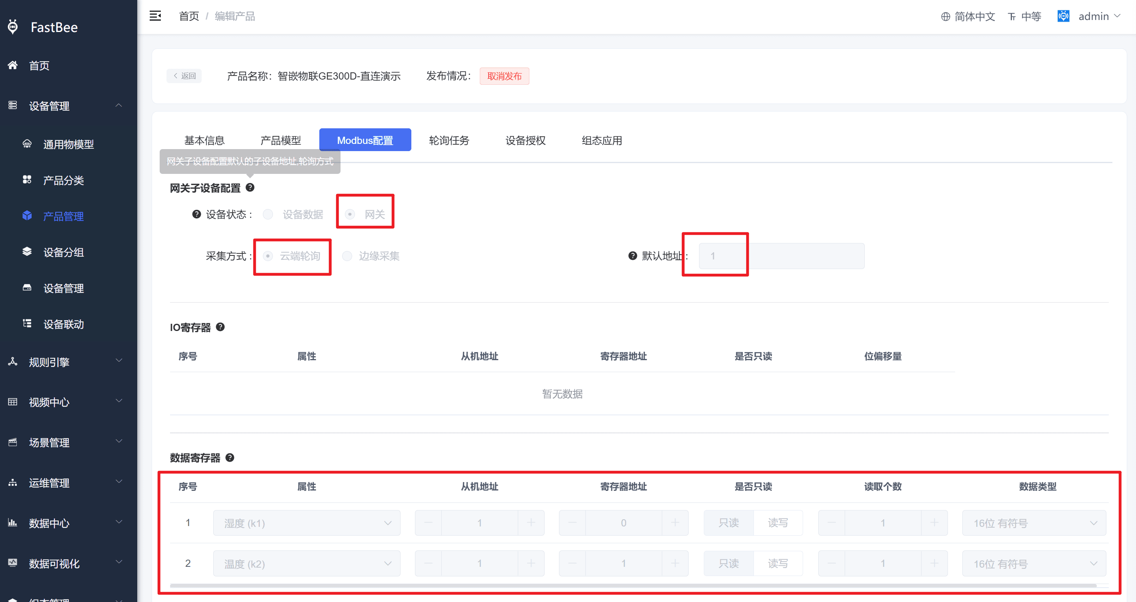This screenshot has height=602, width=1136.
Task: Click the 首页 breadcrumb link
Action: pyautogui.click(x=189, y=16)
